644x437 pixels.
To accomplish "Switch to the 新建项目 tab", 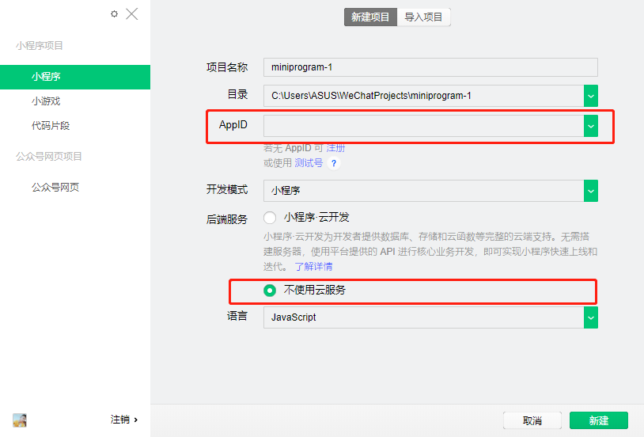I will coord(370,17).
